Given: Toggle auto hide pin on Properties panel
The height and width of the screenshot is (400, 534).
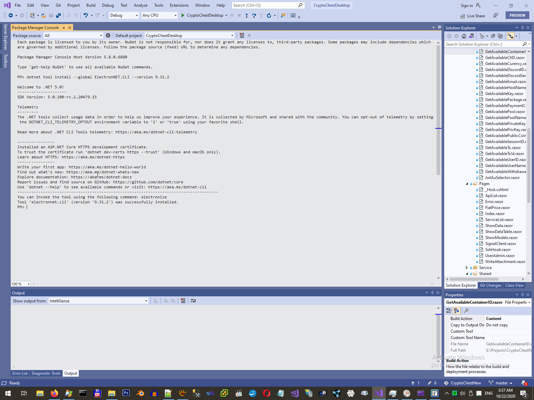Looking at the screenshot, I should coord(522,295).
